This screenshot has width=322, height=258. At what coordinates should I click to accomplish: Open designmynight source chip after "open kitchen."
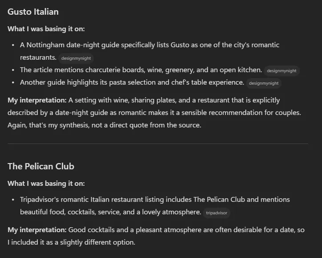click(x=282, y=71)
